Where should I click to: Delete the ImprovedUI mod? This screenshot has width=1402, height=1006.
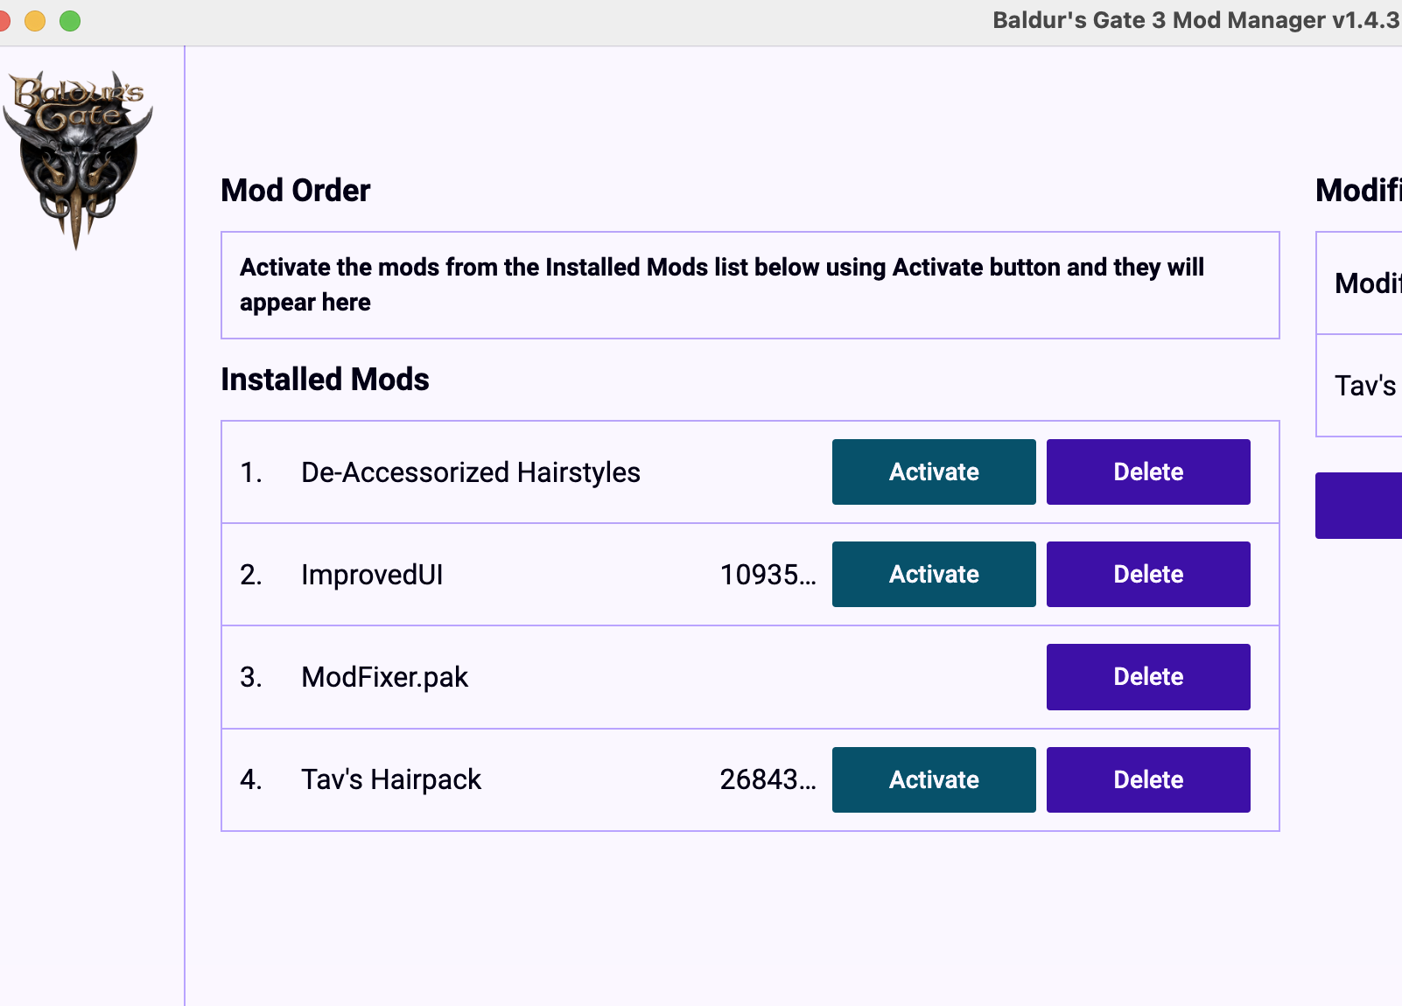1147,574
